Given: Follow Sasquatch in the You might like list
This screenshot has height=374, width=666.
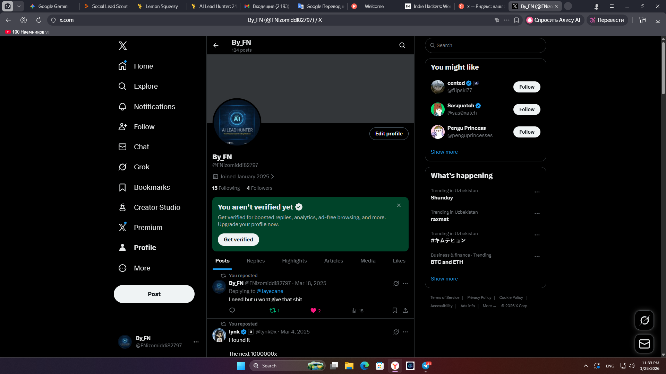Looking at the screenshot, I should pyautogui.click(x=527, y=109).
